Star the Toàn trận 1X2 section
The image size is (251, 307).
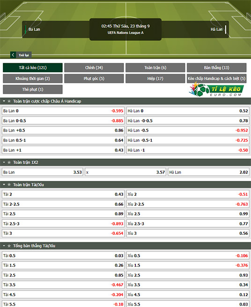[9, 162]
